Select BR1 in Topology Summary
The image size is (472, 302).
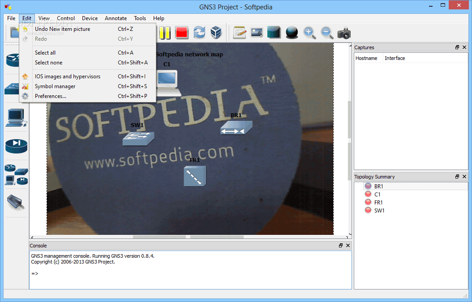pos(378,186)
